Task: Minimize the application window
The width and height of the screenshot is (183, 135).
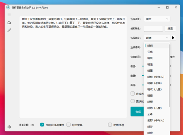Action: pyautogui.click(x=159, y=7)
